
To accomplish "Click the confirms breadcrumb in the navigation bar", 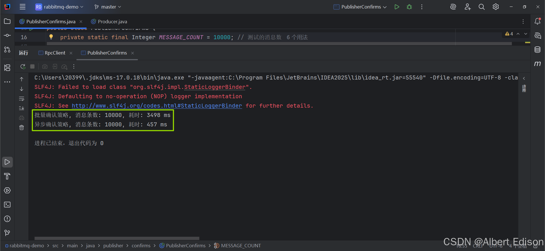I will (141, 246).
